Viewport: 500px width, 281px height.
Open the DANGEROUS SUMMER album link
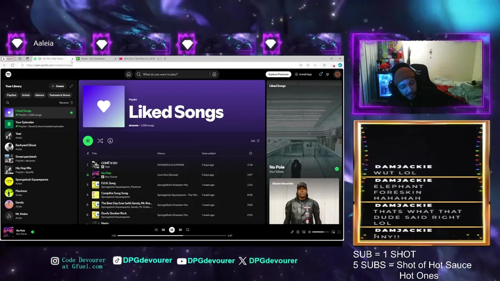(x=170, y=165)
